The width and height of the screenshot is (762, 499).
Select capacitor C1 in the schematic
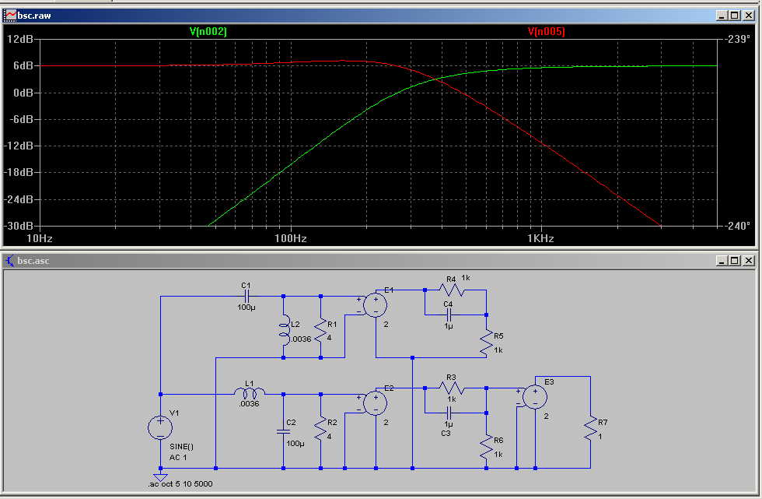point(246,296)
